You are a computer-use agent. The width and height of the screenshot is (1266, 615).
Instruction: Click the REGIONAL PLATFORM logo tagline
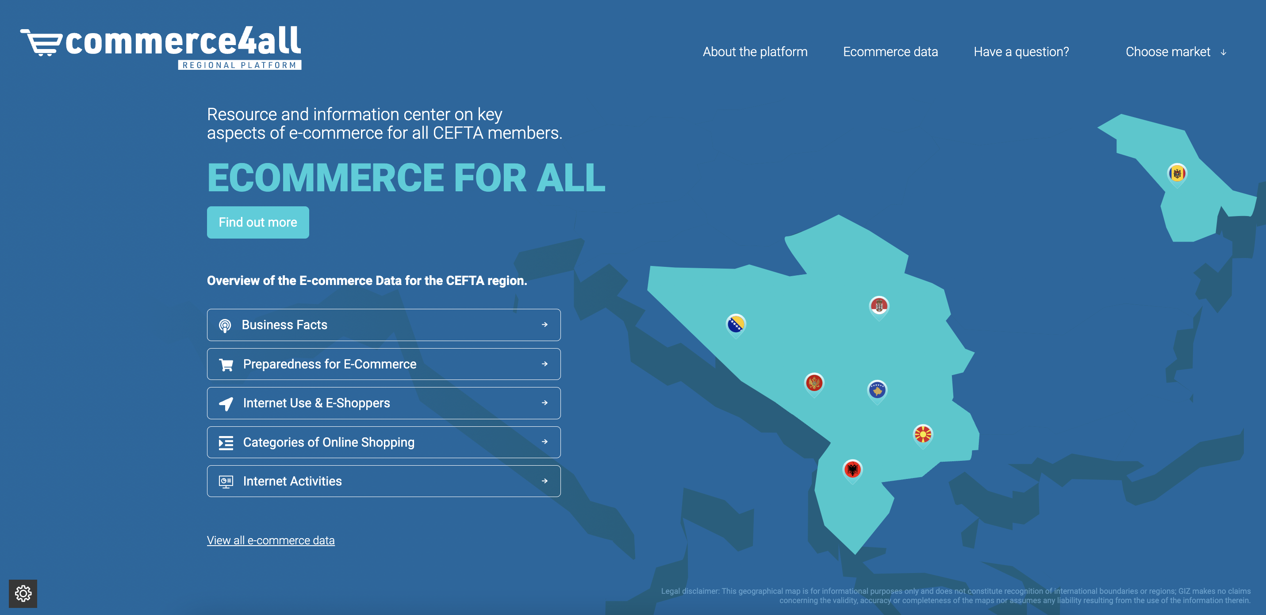239,65
